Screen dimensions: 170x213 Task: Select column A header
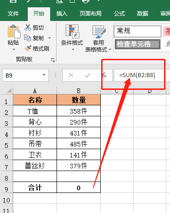tap(35, 91)
